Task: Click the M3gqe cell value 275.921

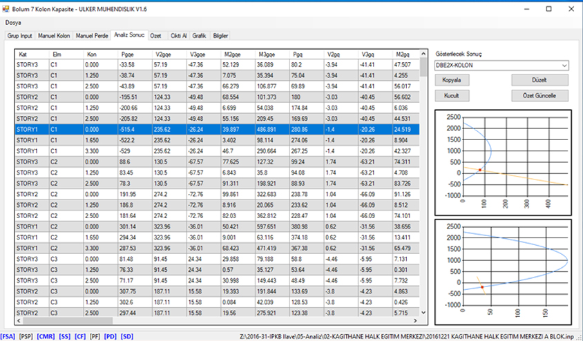Action: tap(272, 313)
